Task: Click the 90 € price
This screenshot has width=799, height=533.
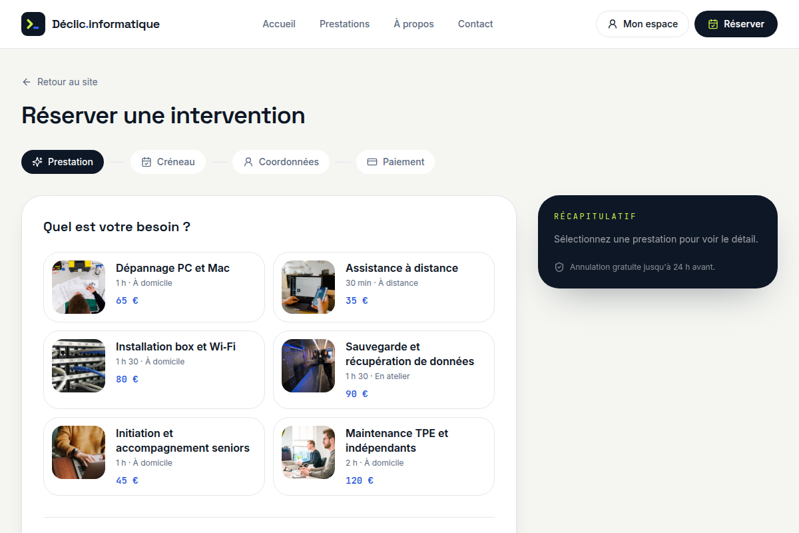Action: point(357,394)
